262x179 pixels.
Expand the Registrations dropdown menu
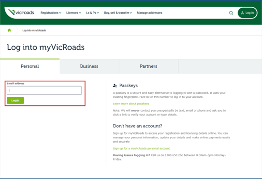[51, 13]
